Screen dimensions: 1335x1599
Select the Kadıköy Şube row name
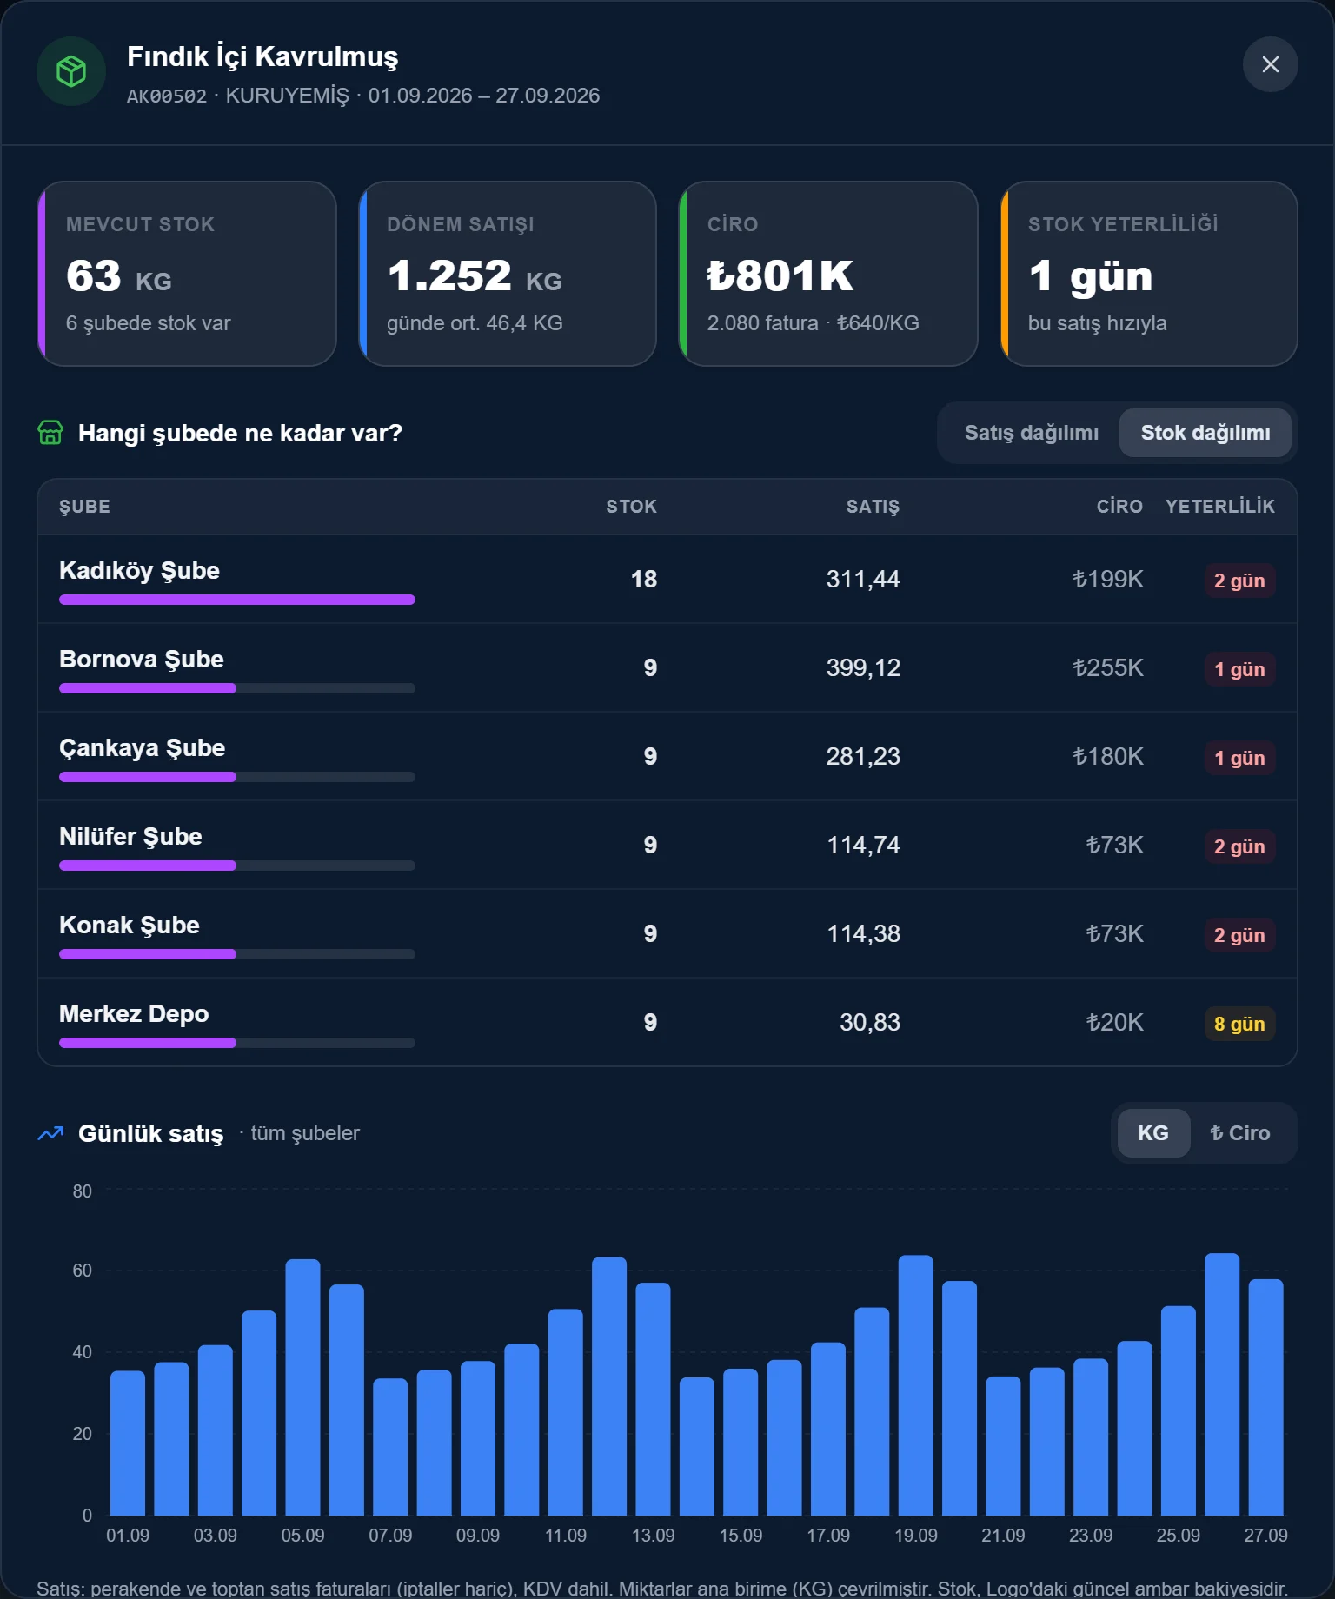pyautogui.click(x=139, y=571)
